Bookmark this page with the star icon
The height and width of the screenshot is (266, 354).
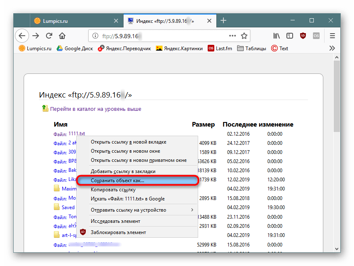pos(245,36)
